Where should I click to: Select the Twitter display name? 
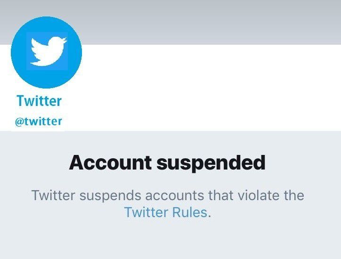[x=39, y=101]
